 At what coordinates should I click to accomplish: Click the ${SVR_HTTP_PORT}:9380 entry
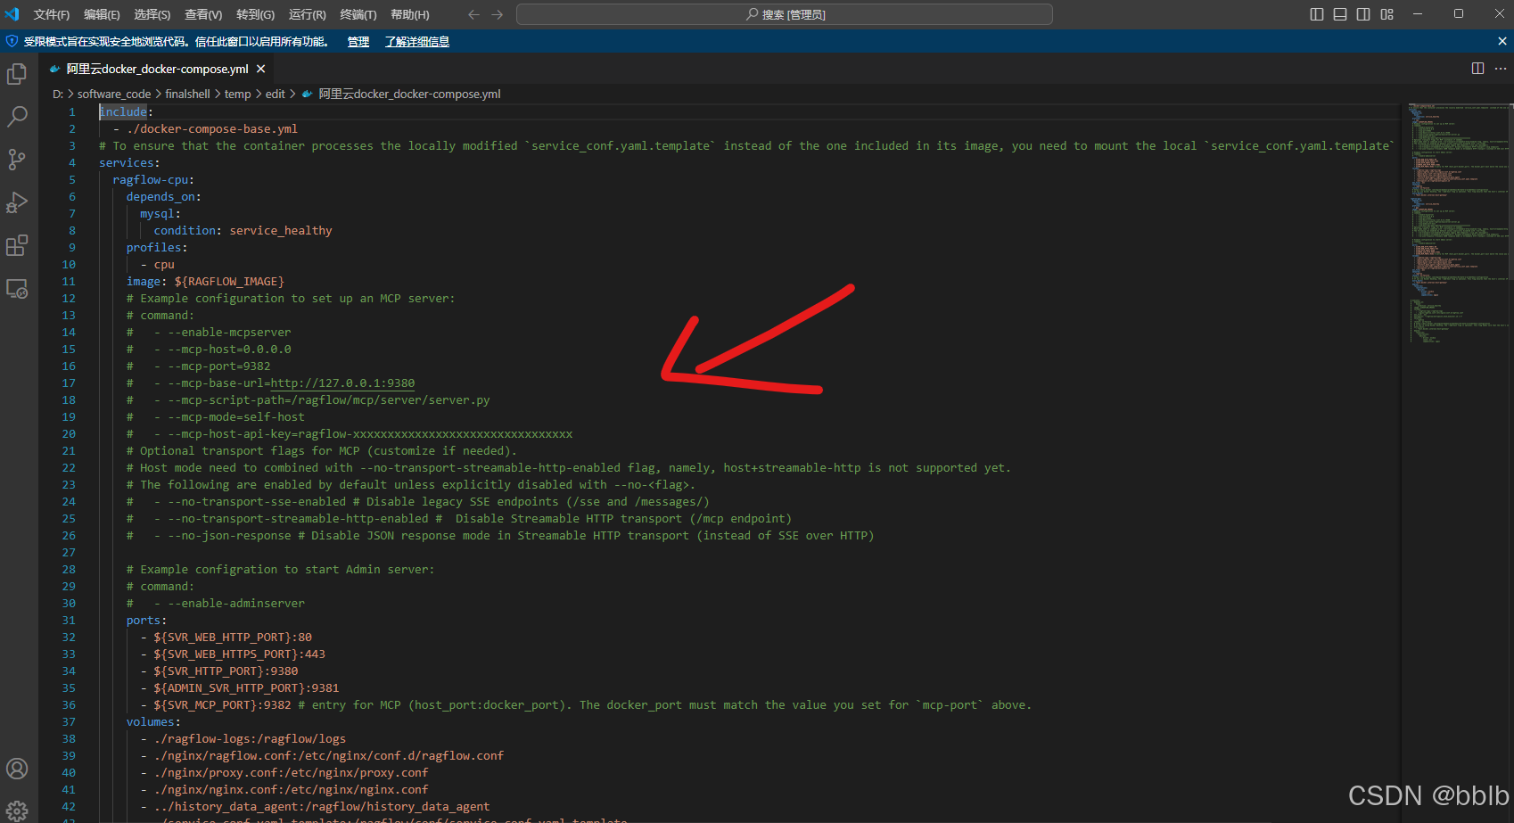[226, 671]
